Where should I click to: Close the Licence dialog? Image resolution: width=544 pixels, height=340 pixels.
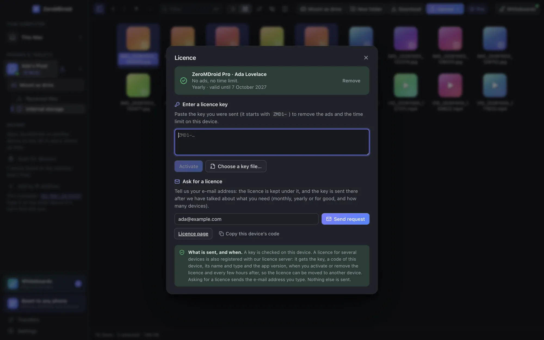click(366, 58)
